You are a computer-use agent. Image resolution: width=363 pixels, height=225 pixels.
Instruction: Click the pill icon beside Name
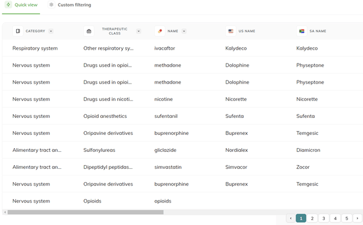click(x=160, y=31)
